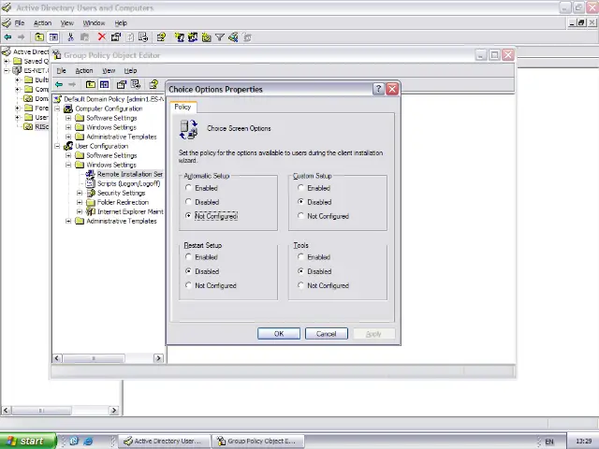Open Help menu in Group Policy Editor
This screenshot has height=449, width=599.
pyautogui.click(x=130, y=71)
